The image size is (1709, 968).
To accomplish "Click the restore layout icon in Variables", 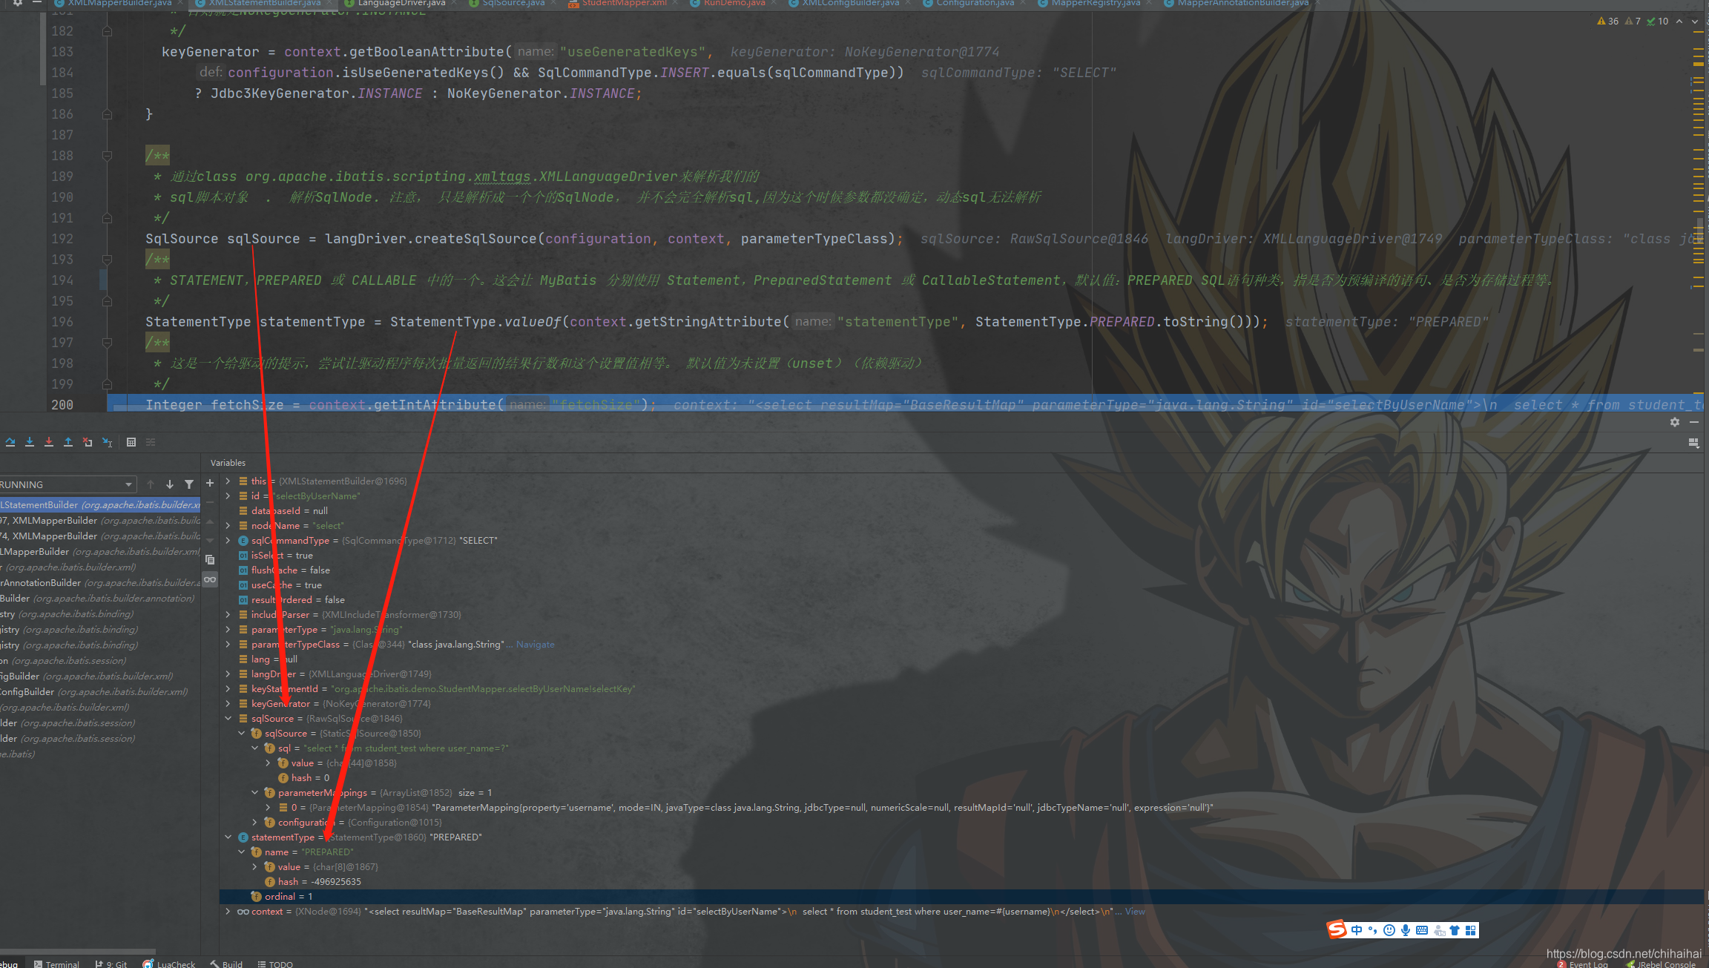I will click(x=1693, y=442).
